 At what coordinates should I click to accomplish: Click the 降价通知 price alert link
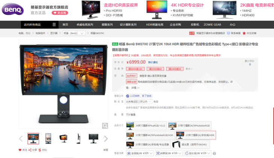click(x=153, y=62)
